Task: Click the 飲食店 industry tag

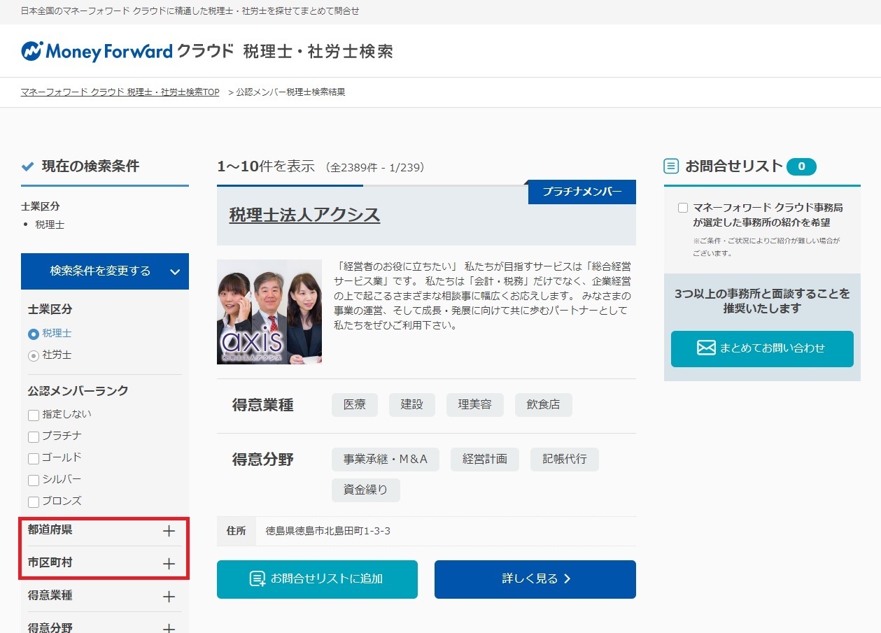Action: pyautogui.click(x=544, y=405)
